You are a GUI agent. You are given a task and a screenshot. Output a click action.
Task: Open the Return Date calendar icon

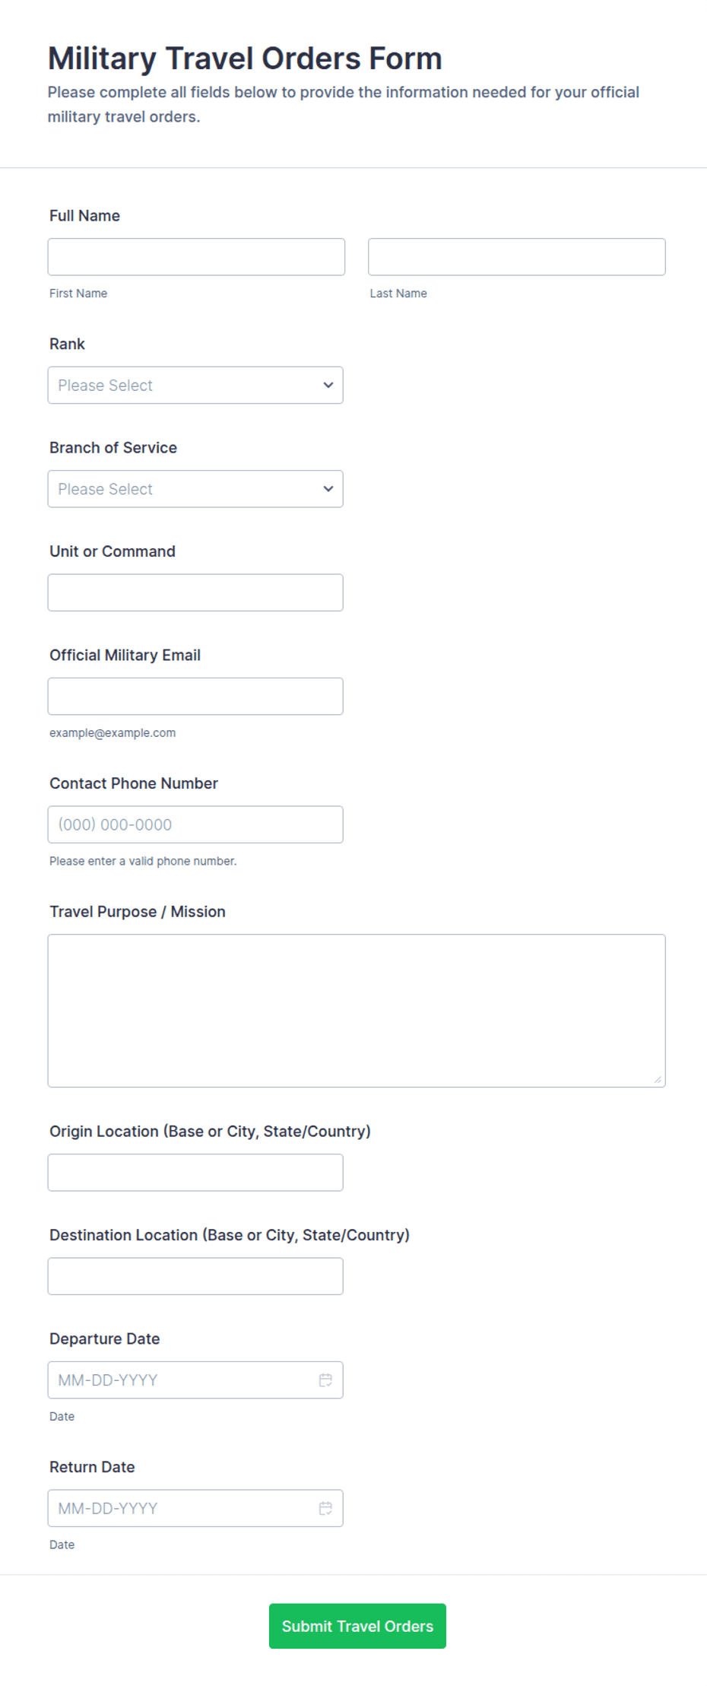(x=325, y=1508)
